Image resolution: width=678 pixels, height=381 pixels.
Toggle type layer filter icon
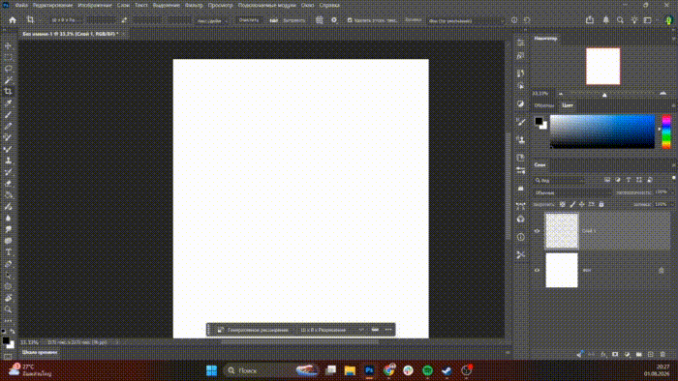pyautogui.click(x=629, y=180)
